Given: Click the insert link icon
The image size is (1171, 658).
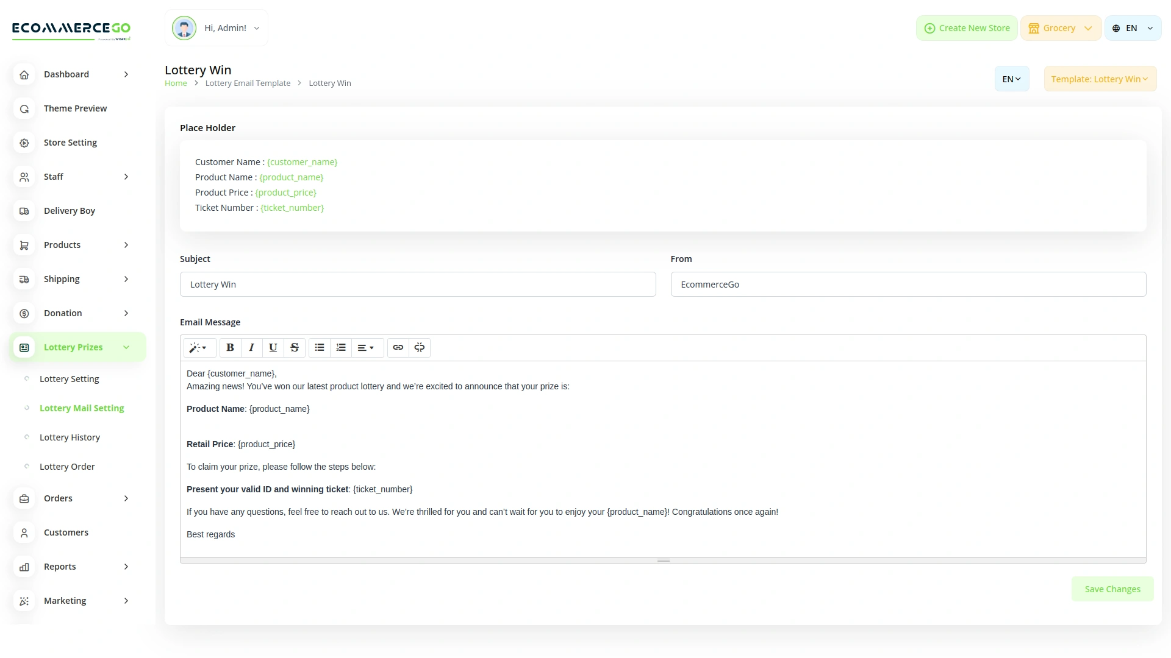Looking at the screenshot, I should point(398,347).
